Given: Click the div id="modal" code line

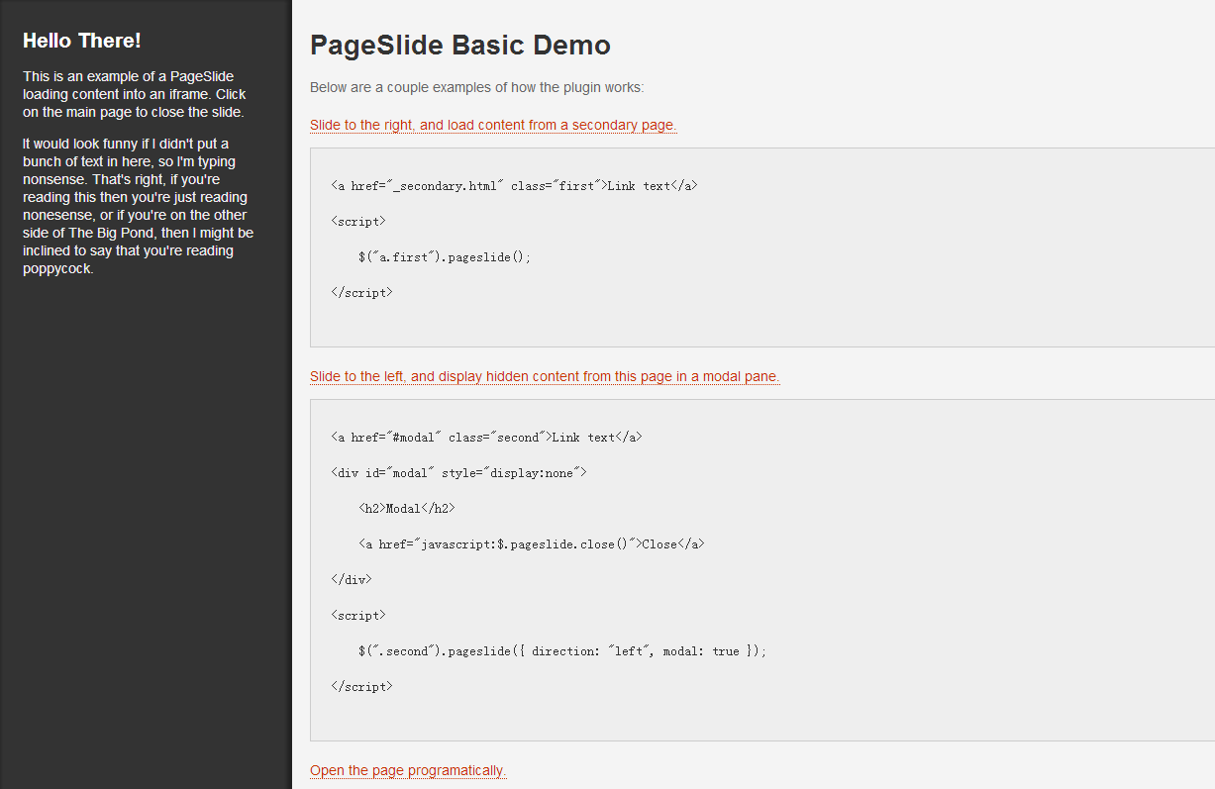Looking at the screenshot, I should [458, 472].
